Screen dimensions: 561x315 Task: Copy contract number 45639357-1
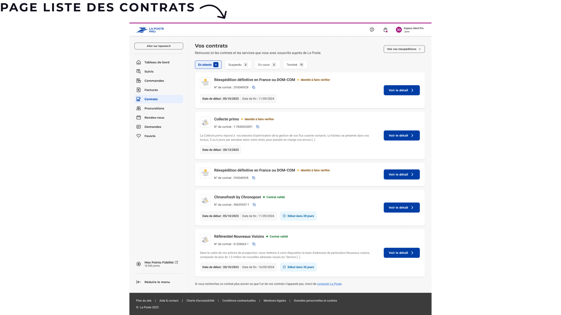coord(254,205)
